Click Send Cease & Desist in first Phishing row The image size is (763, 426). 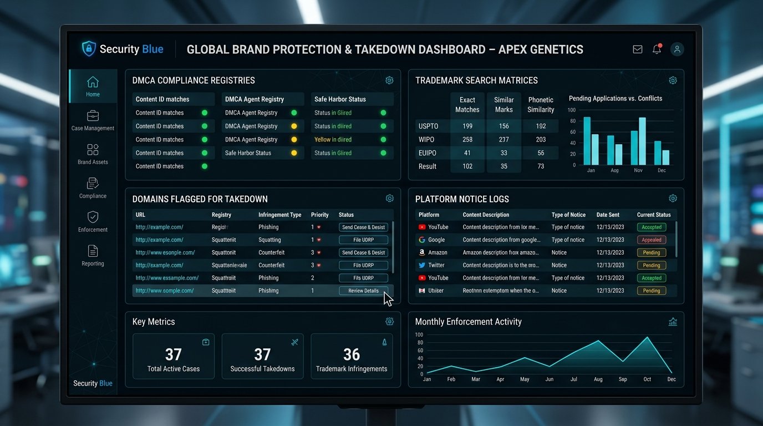(363, 227)
